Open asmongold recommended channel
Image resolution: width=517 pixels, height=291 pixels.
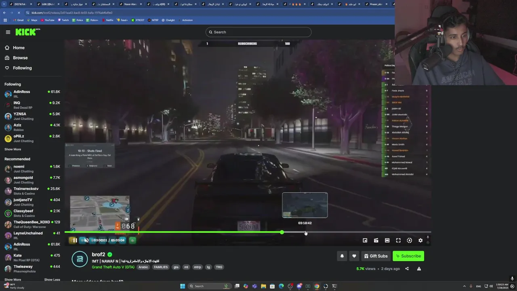click(32, 180)
